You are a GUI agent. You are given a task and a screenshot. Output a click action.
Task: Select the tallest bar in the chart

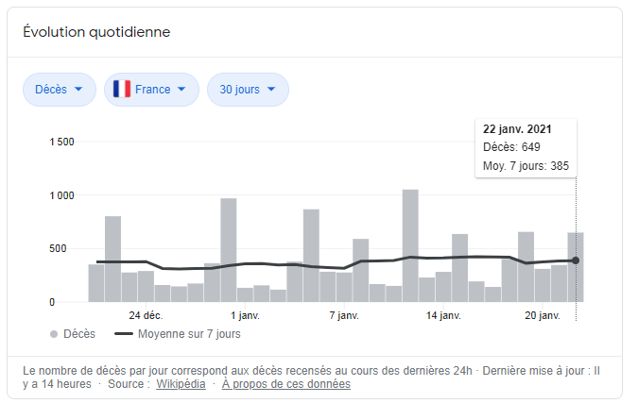click(410, 245)
